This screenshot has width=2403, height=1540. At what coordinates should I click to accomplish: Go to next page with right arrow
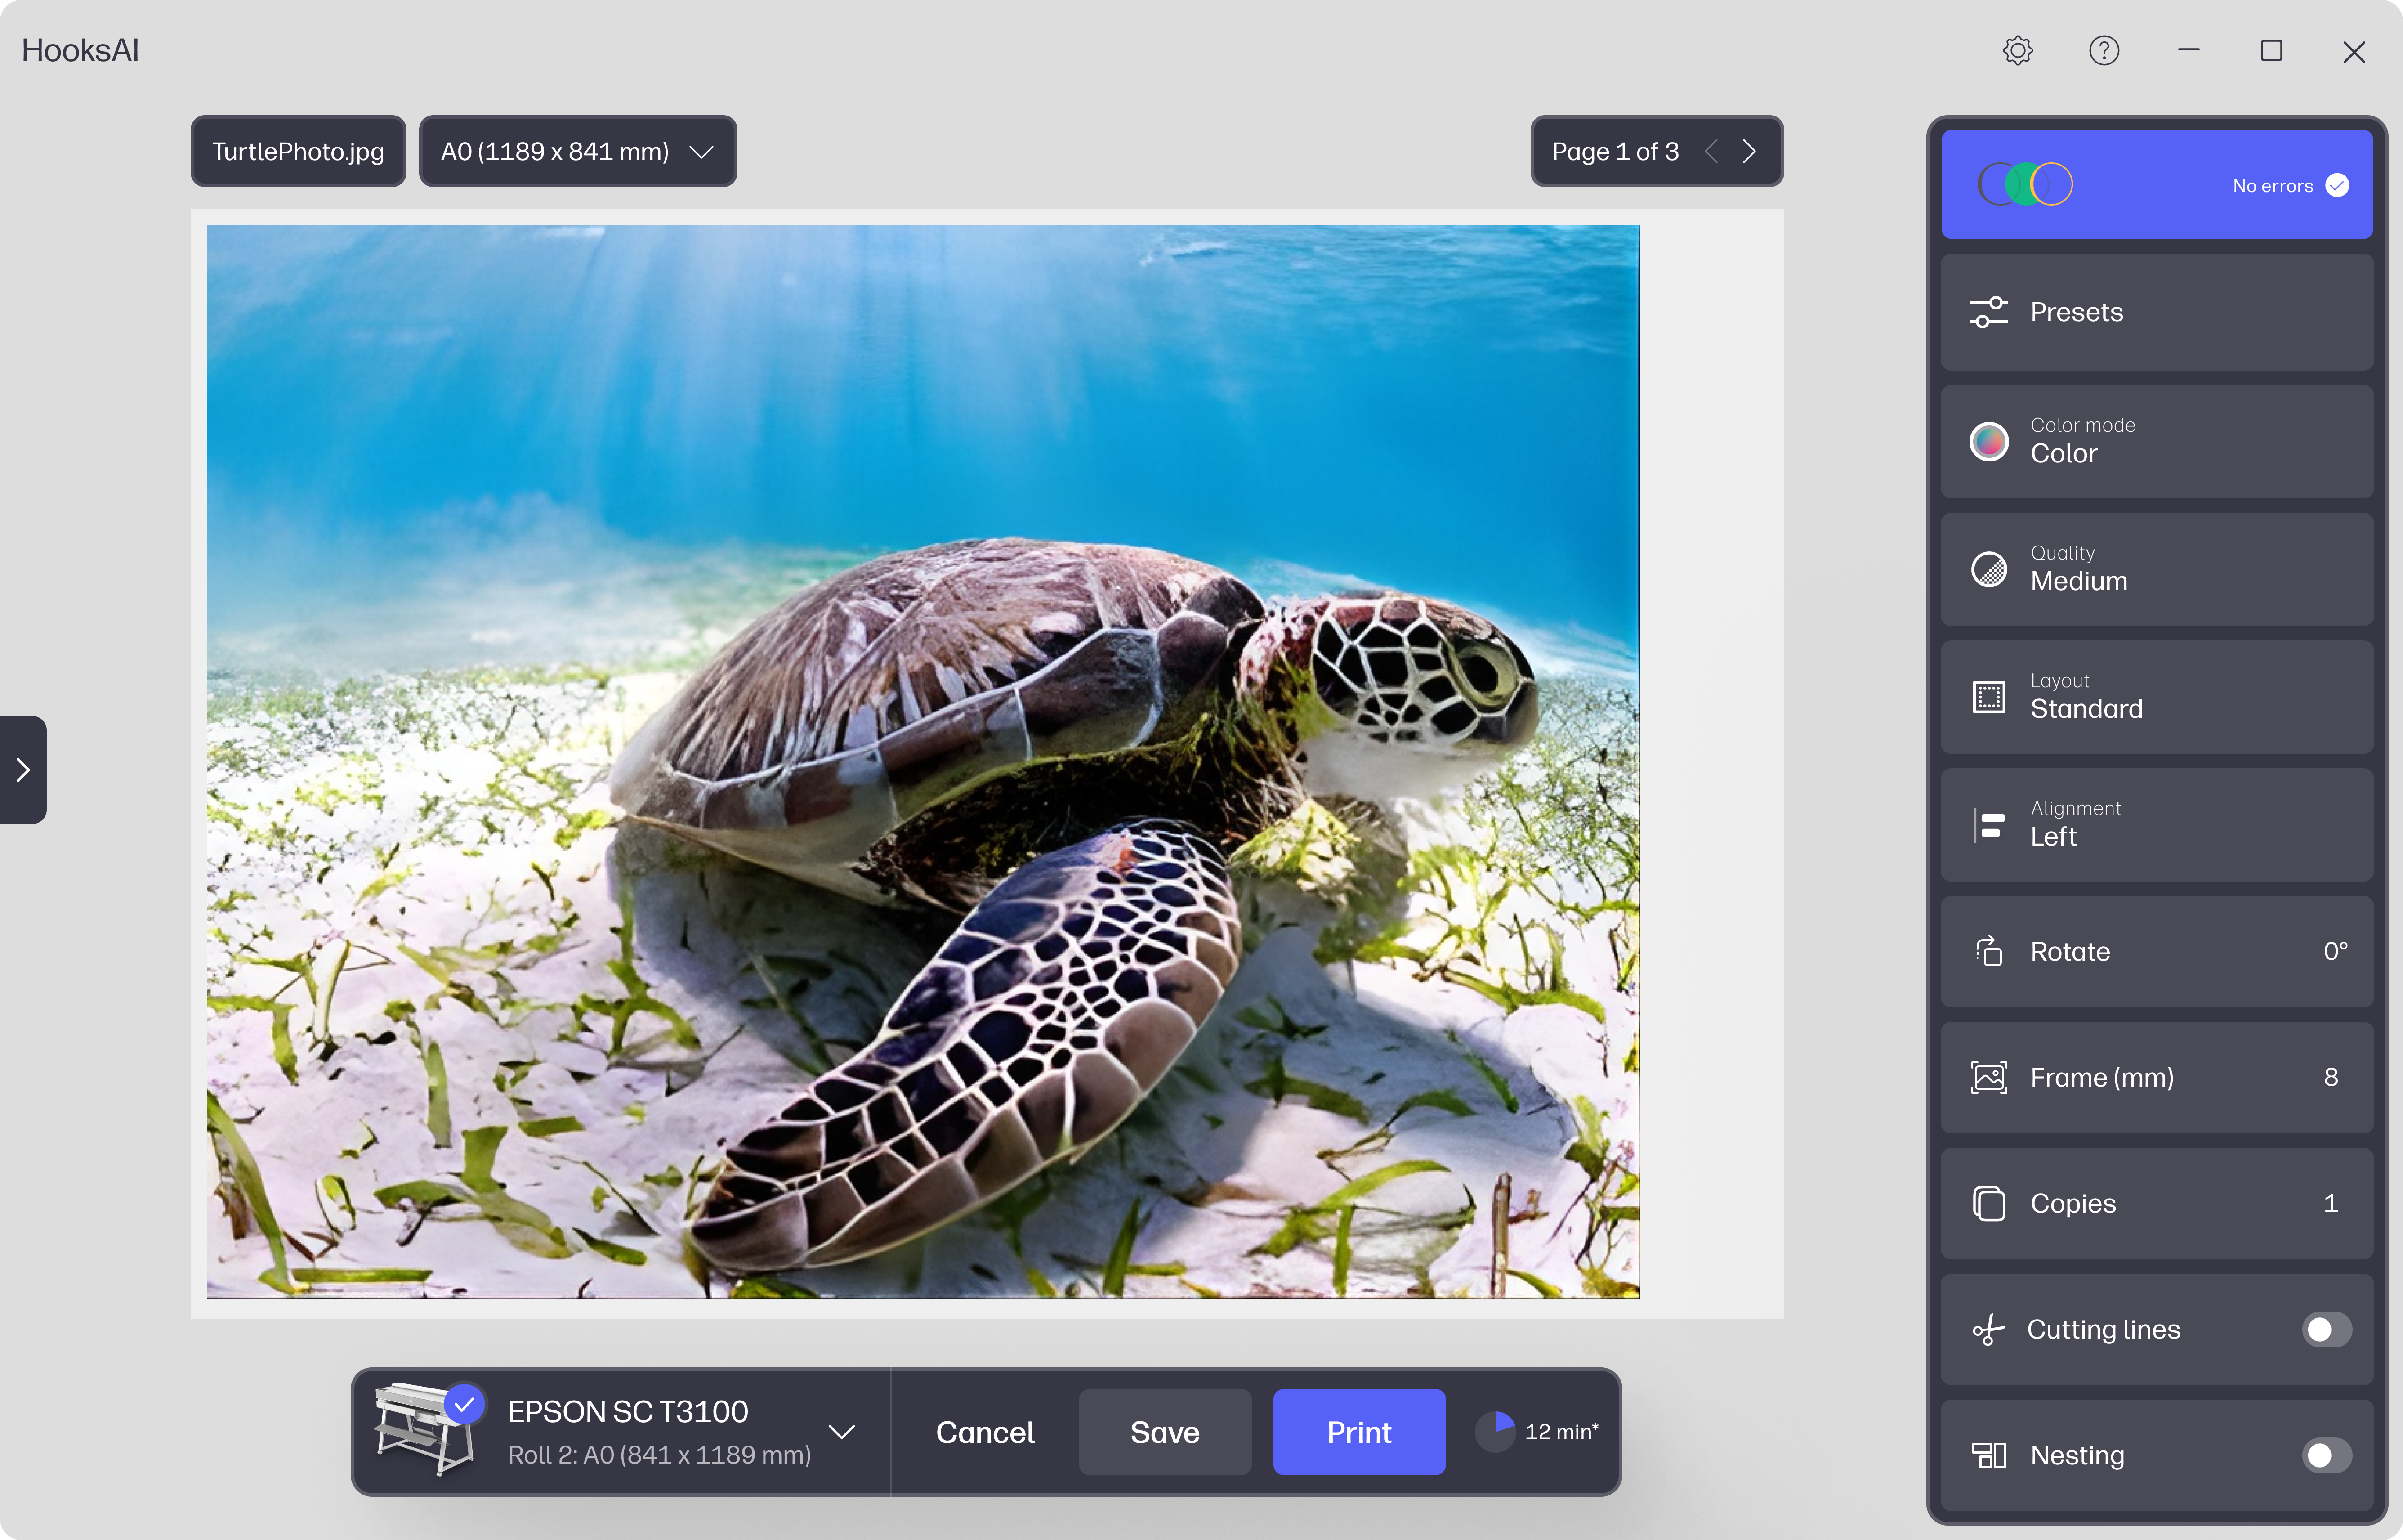1748,152
